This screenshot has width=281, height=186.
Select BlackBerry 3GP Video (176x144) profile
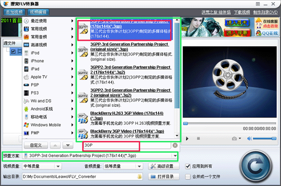[x=126, y=134]
